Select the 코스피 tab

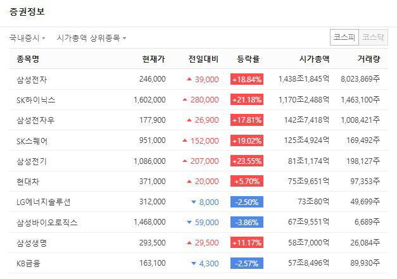(344, 37)
